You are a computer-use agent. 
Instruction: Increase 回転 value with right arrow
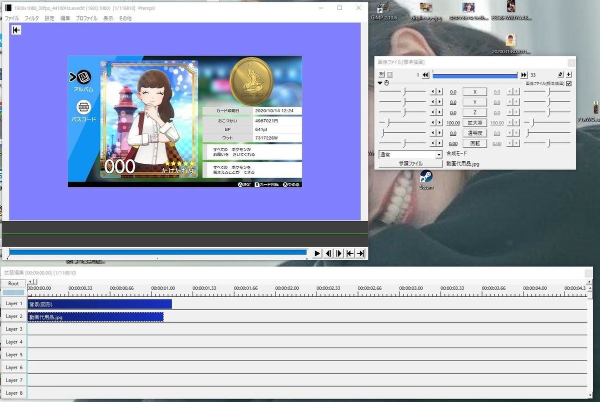pos(439,143)
